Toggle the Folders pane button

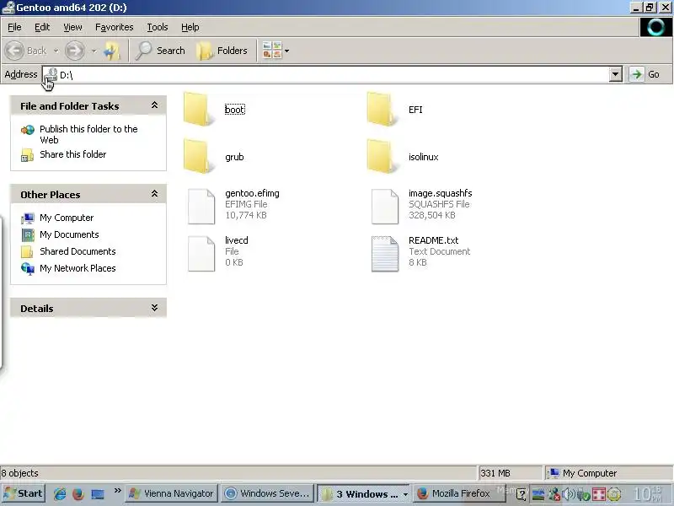click(222, 51)
